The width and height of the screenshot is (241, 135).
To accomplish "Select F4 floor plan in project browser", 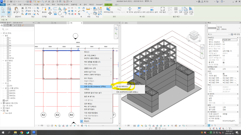I will coord(10,46).
